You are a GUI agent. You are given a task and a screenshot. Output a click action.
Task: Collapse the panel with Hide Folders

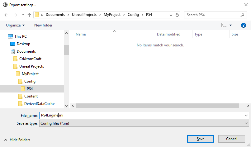click(x=17, y=140)
